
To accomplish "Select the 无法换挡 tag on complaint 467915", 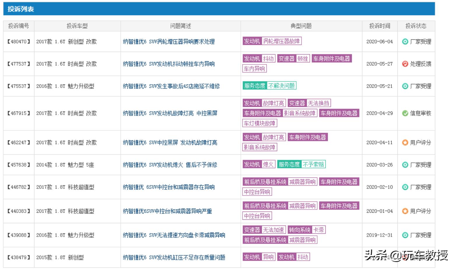I will point(320,103).
